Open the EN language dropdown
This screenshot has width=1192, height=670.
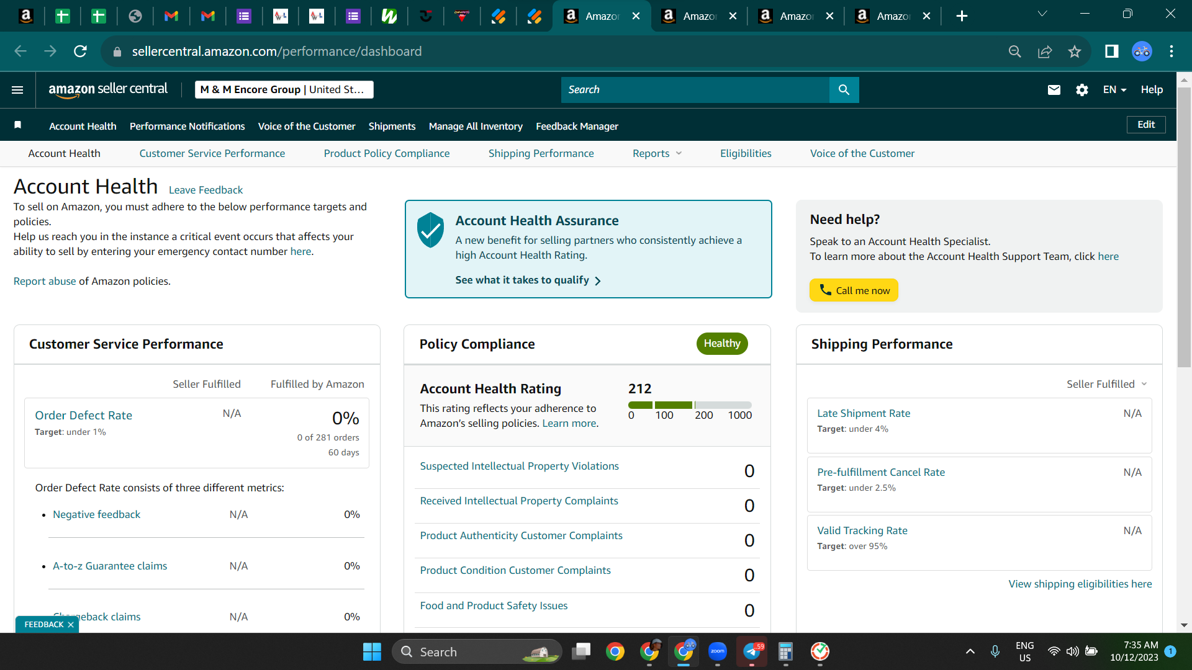[x=1114, y=90]
